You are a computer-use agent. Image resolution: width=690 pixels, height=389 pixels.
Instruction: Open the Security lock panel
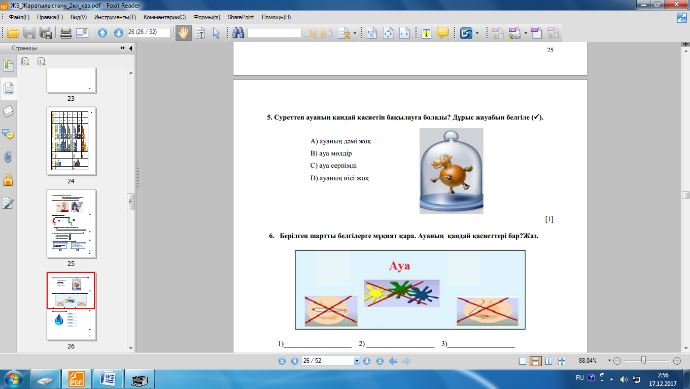point(8,180)
